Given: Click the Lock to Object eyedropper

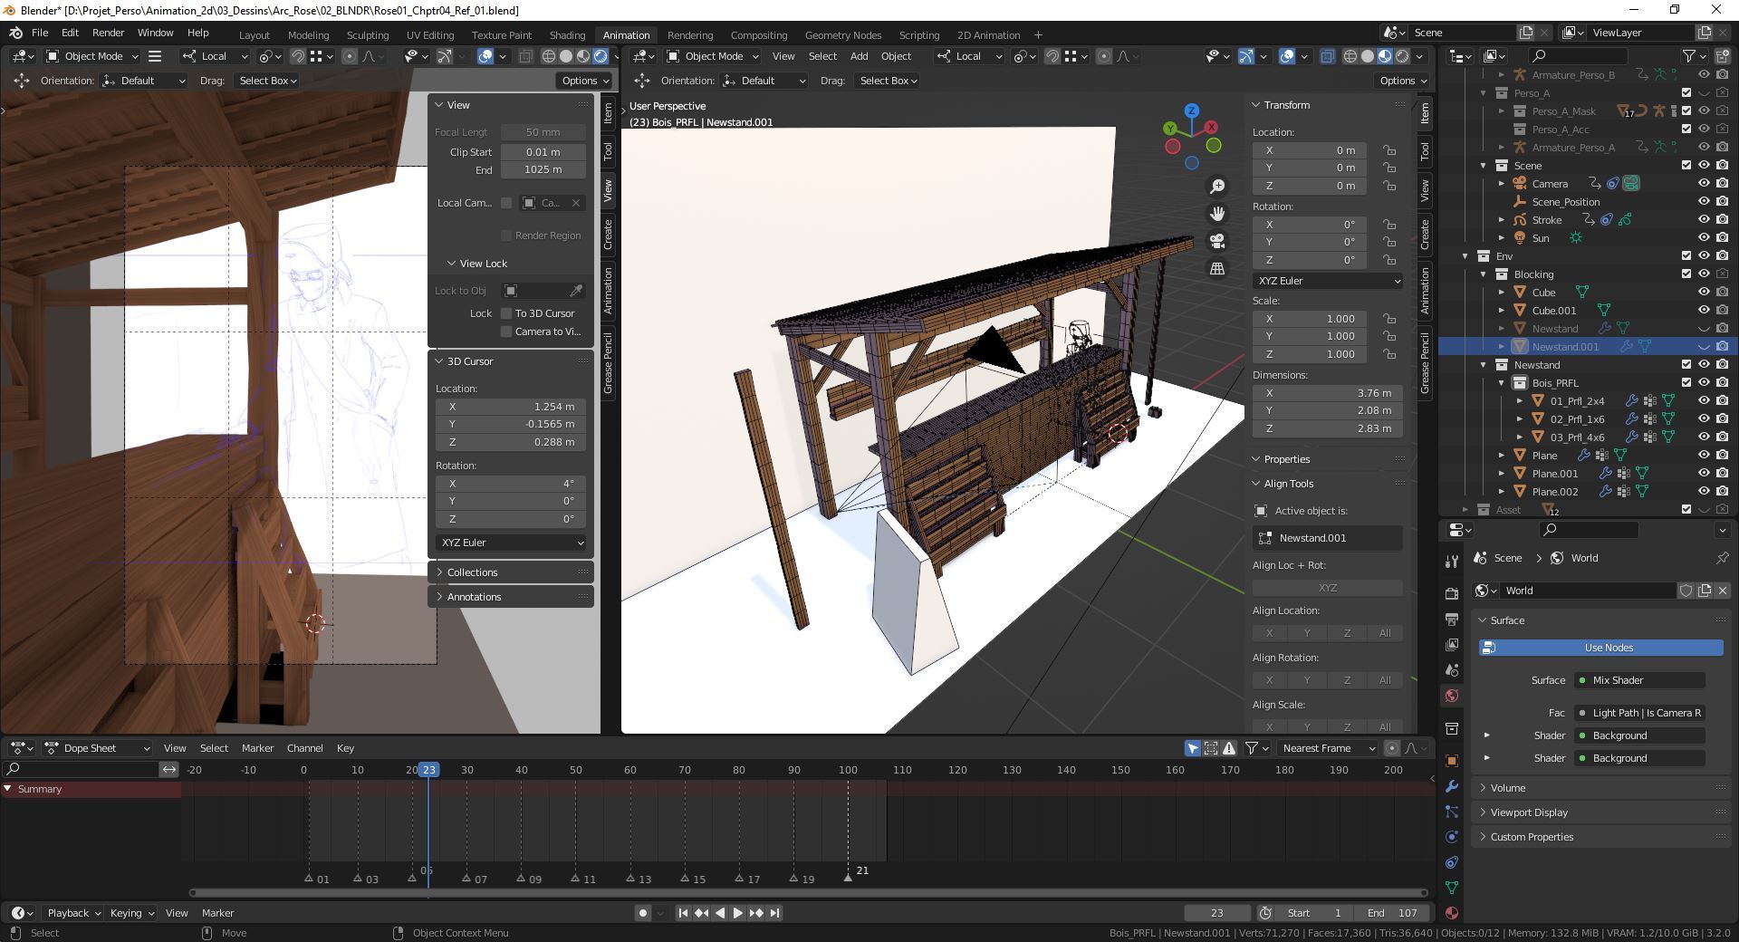Looking at the screenshot, I should 576,291.
